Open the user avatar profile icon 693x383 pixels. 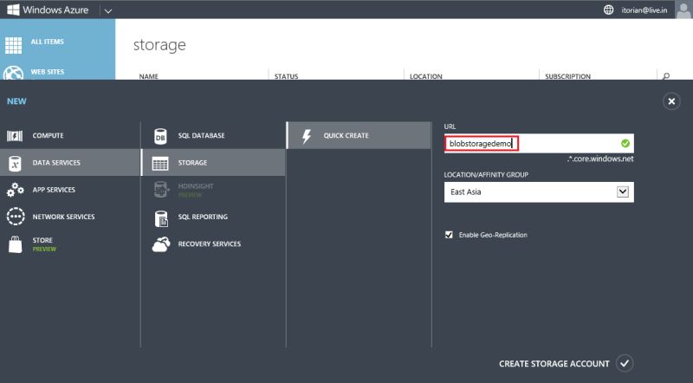pyautogui.click(x=683, y=10)
